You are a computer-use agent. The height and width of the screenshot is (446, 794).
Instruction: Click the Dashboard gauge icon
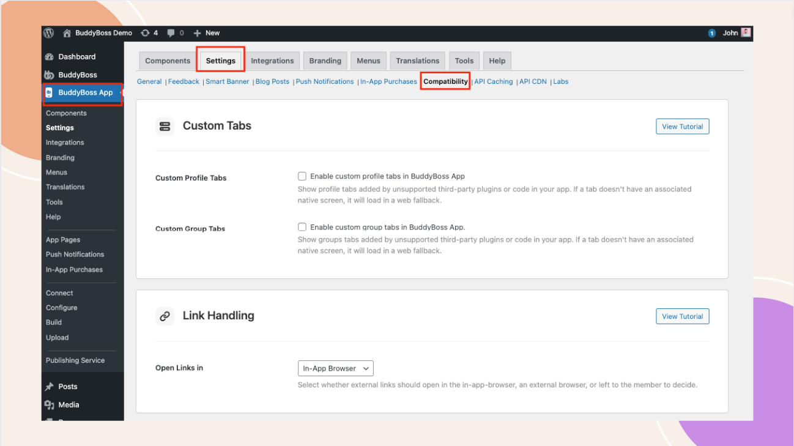(50, 57)
